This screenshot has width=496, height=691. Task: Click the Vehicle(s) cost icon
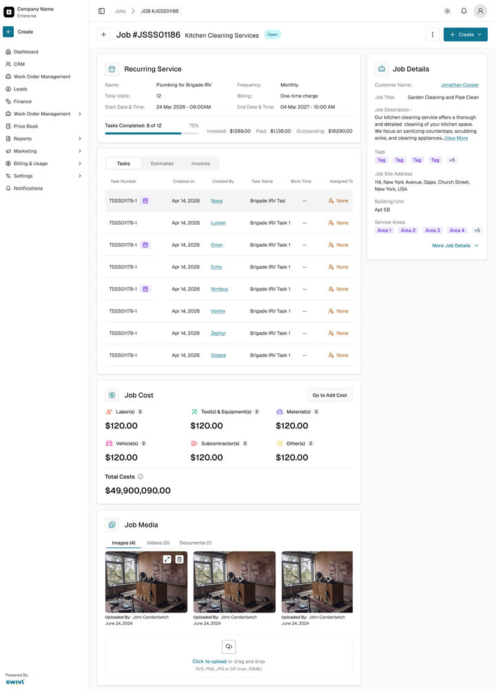coord(109,443)
